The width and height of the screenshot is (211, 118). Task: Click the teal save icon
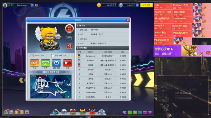coord(140,112)
